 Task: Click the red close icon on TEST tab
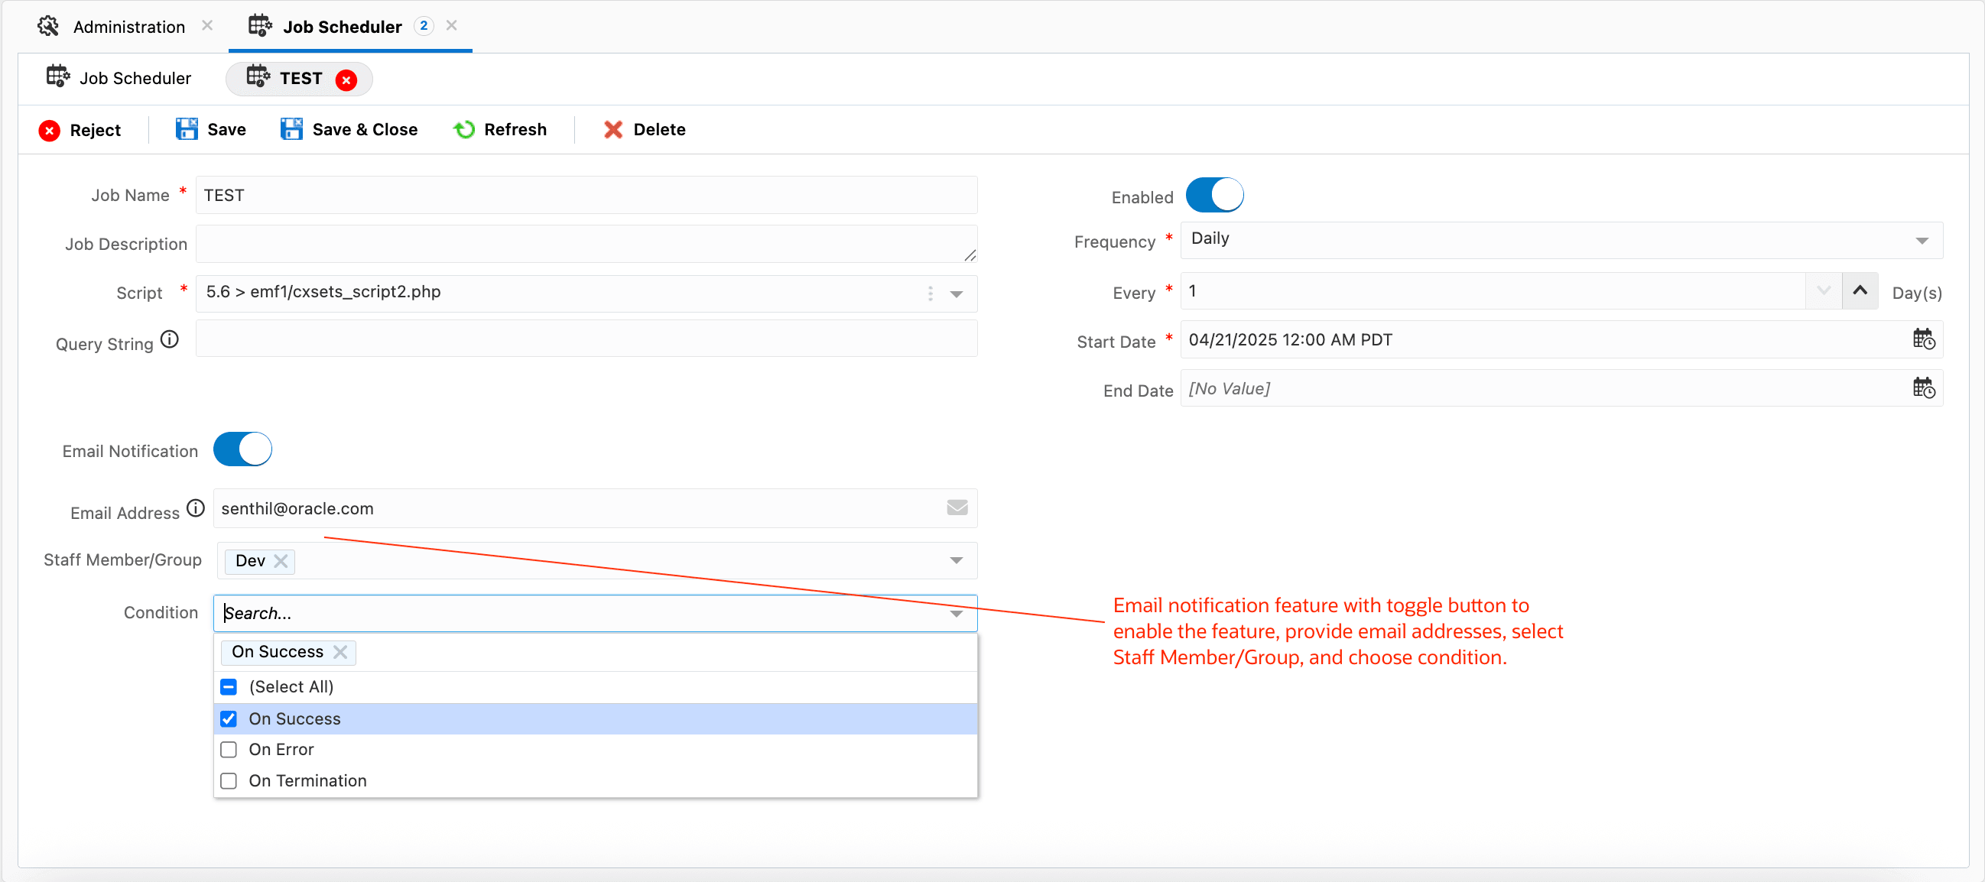[x=346, y=79]
